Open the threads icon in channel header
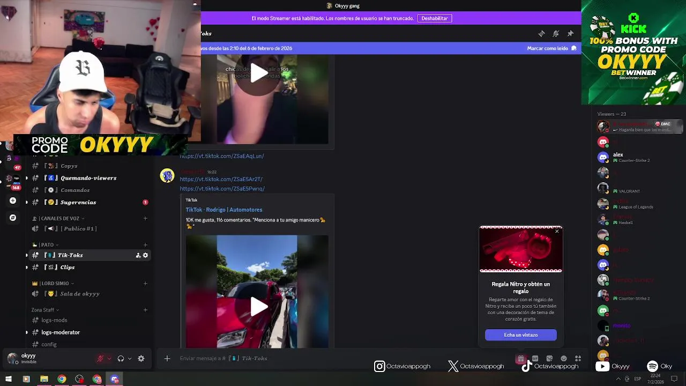 (x=541, y=33)
